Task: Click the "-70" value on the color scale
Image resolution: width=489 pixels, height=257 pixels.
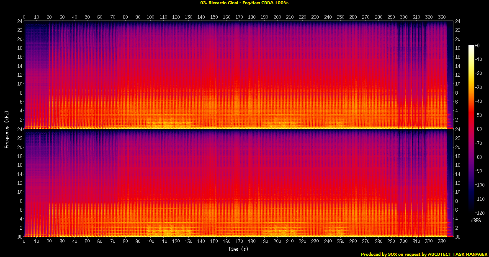Action: click(x=479, y=143)
